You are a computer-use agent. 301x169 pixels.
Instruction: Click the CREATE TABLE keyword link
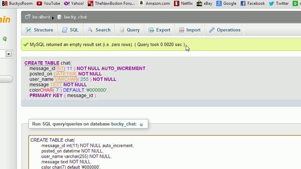click(42, 63)
